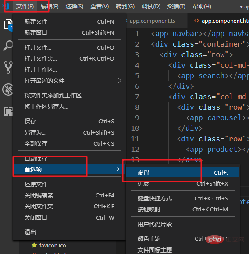Choose 关闭编辑器 menu entry
This screenshot has height=254, width=249.
point(69,195)
